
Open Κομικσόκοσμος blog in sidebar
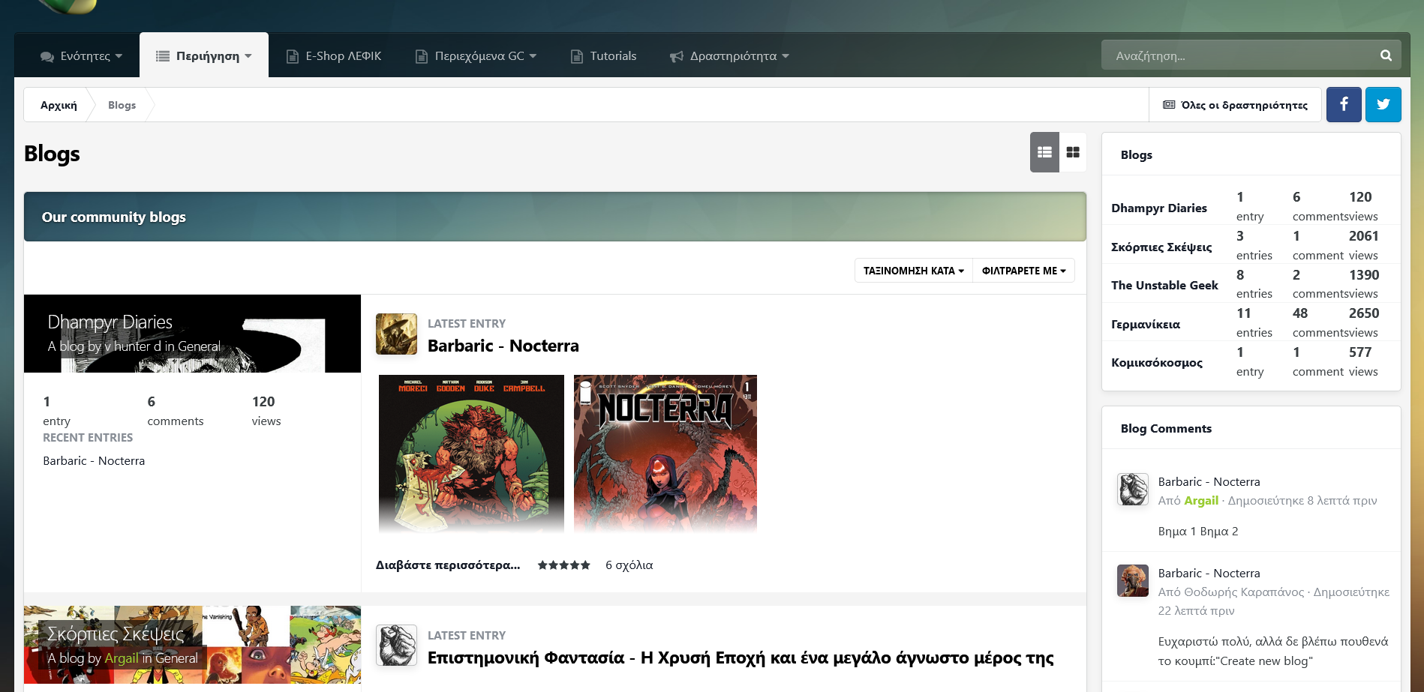click(x=1157, y=363)
